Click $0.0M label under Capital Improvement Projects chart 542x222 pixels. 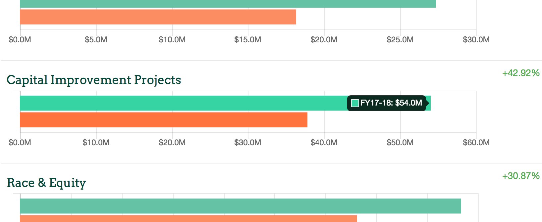coord(20,143)
